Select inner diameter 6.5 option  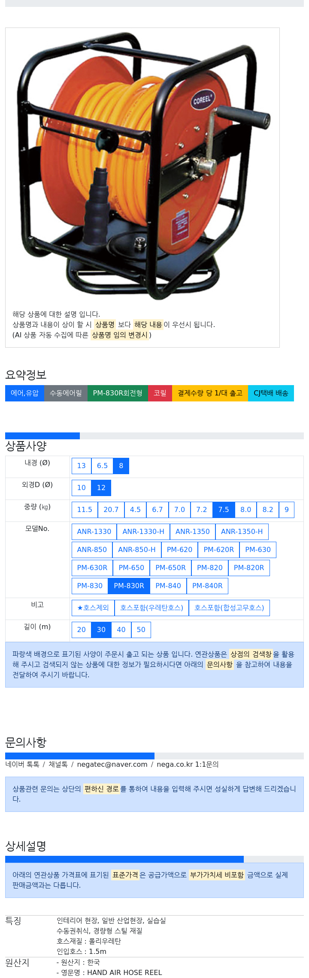click(102, 466)
